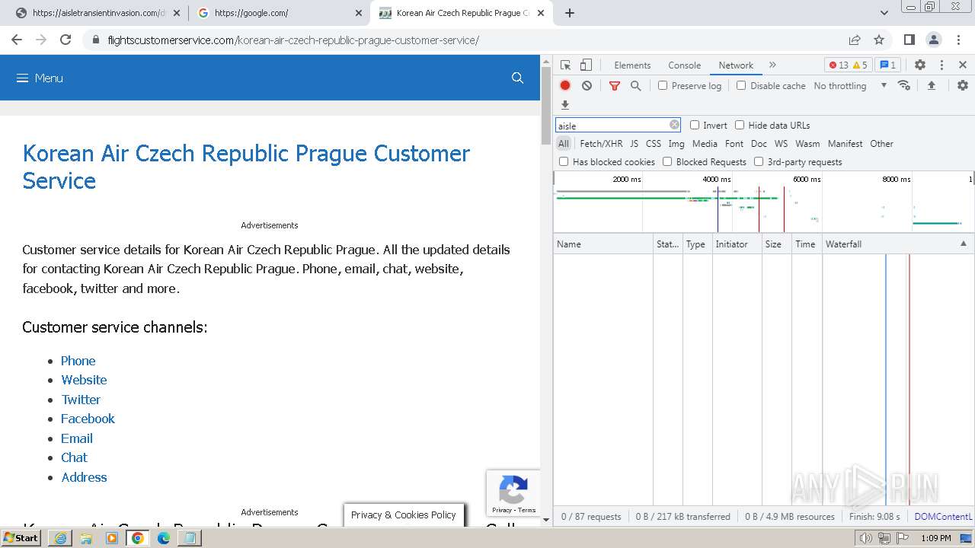Export HAR file download arrow

565,104
